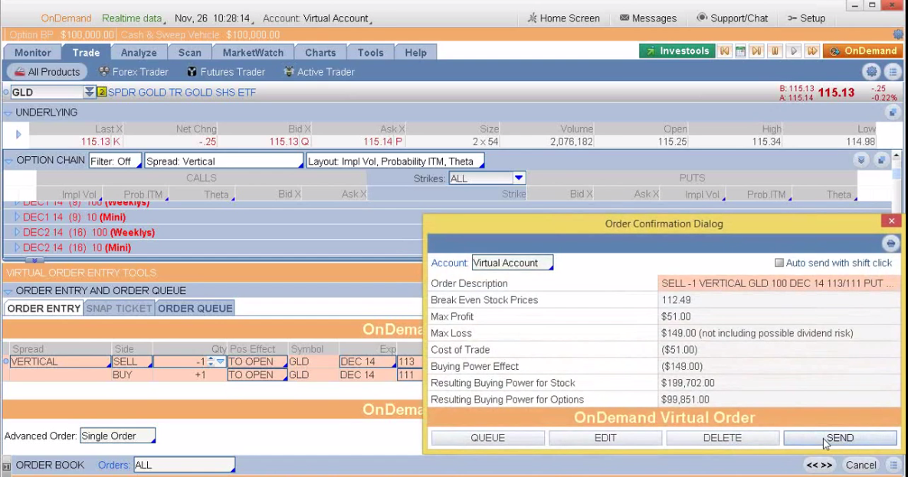Enable Auto send with shift click

pyautogui.click(x=779, y=263)
